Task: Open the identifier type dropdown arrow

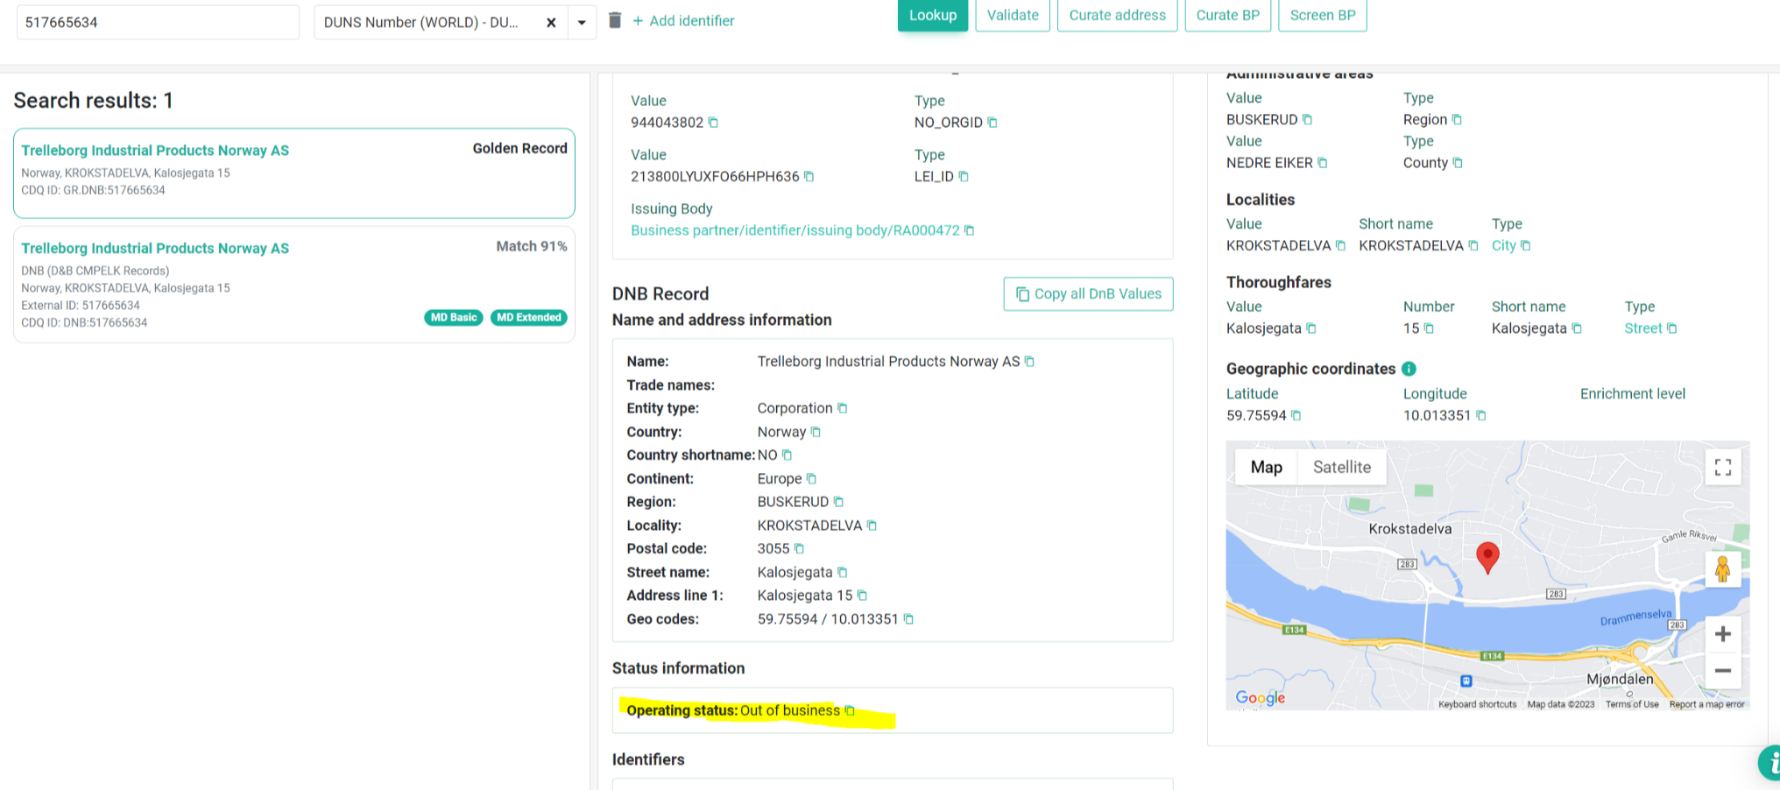Action: tap(582, 23)
